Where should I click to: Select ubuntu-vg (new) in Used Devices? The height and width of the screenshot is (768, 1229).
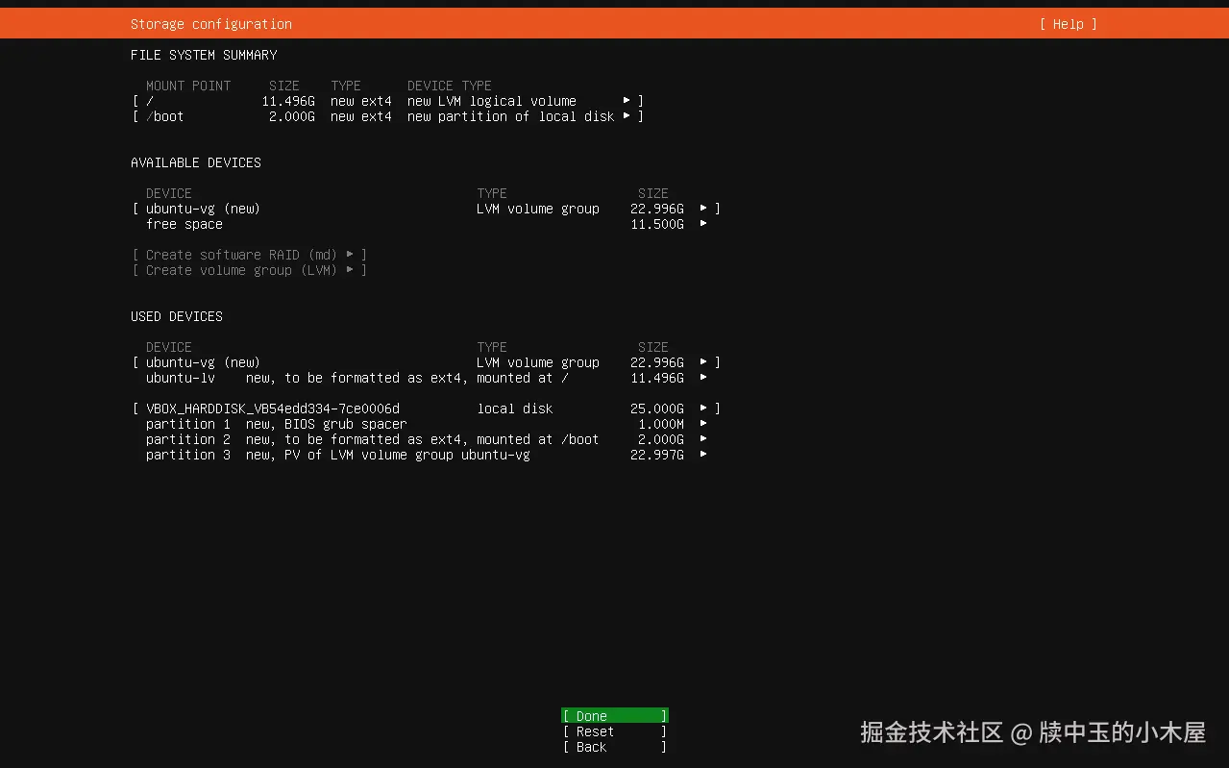427,362
